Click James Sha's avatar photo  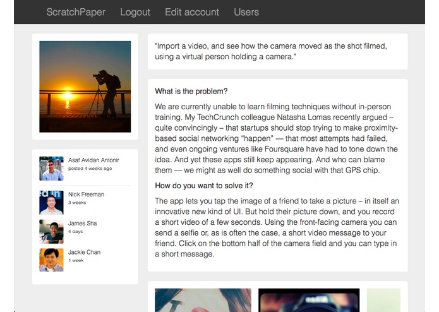(x=52, y=231)
